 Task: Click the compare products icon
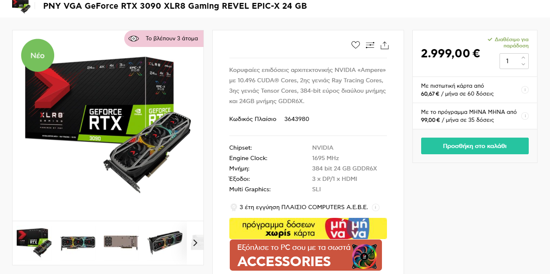coord(370,45)
